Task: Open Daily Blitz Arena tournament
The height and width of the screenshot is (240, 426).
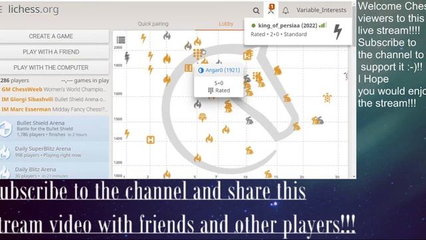Action: (x=55, y=171)
